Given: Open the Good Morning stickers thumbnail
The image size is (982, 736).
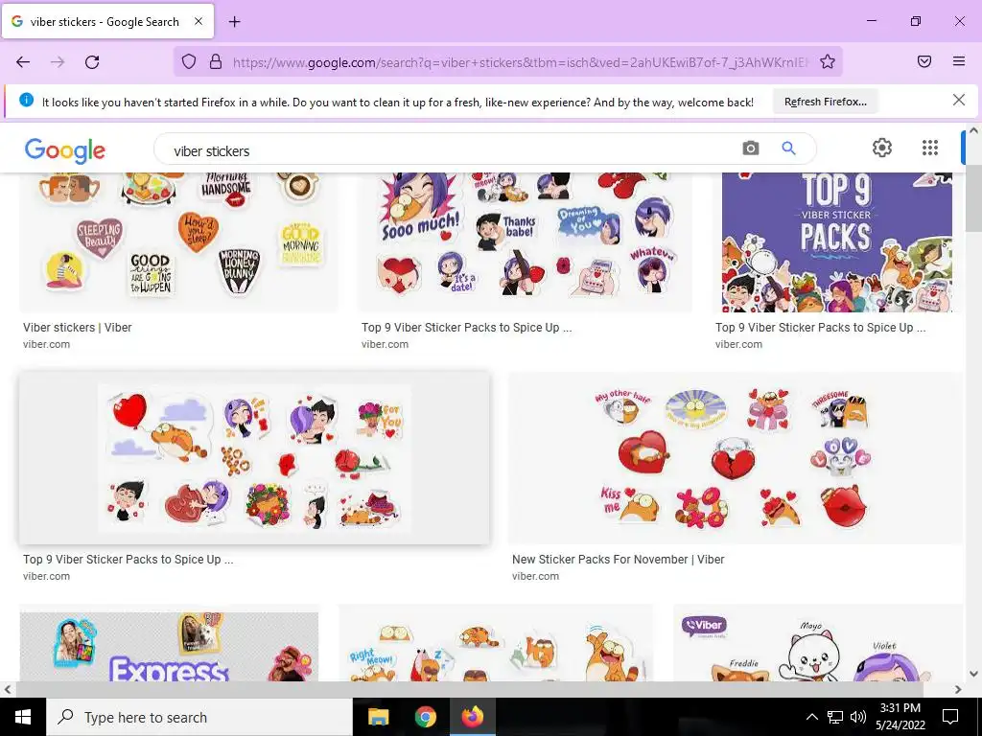Looking at the screenshot, I should click(179, 241).
